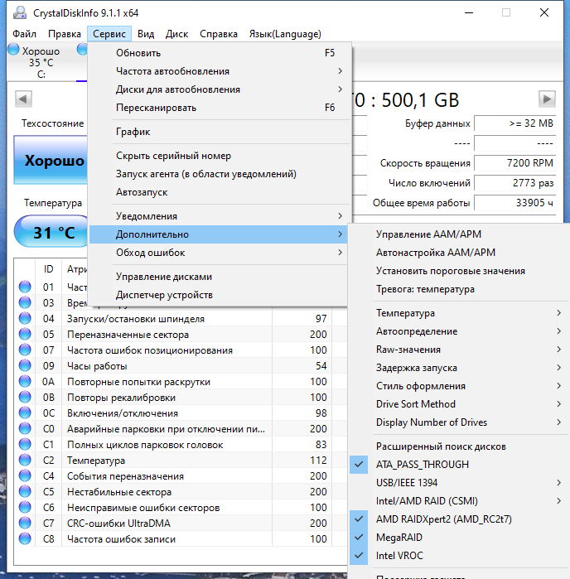Open Управление AAM/APM
Image resolution: width=570 pixels, height=579 pixels.
click(458, 234)
